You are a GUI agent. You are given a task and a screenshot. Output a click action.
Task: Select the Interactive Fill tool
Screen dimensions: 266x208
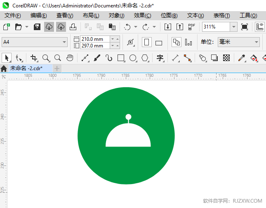pos(254,58)
